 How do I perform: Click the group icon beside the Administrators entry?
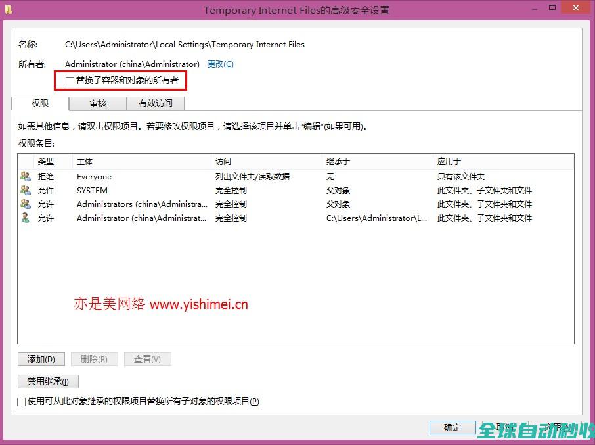click(x=26, y=204)
